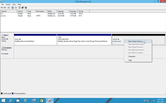
Task: Open the File menu
Action: click(2, 4)
